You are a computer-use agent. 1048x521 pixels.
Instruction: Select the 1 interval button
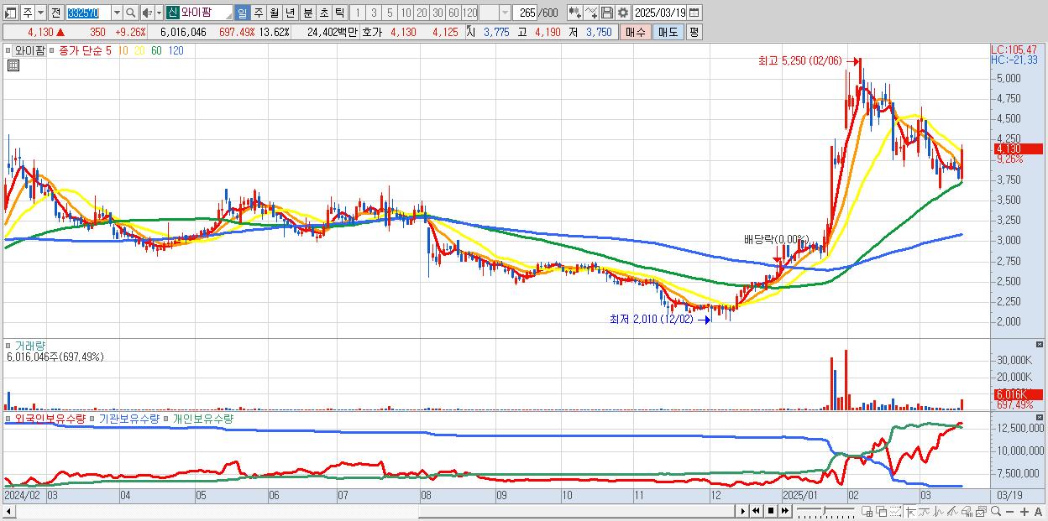(x=357, y=13)
